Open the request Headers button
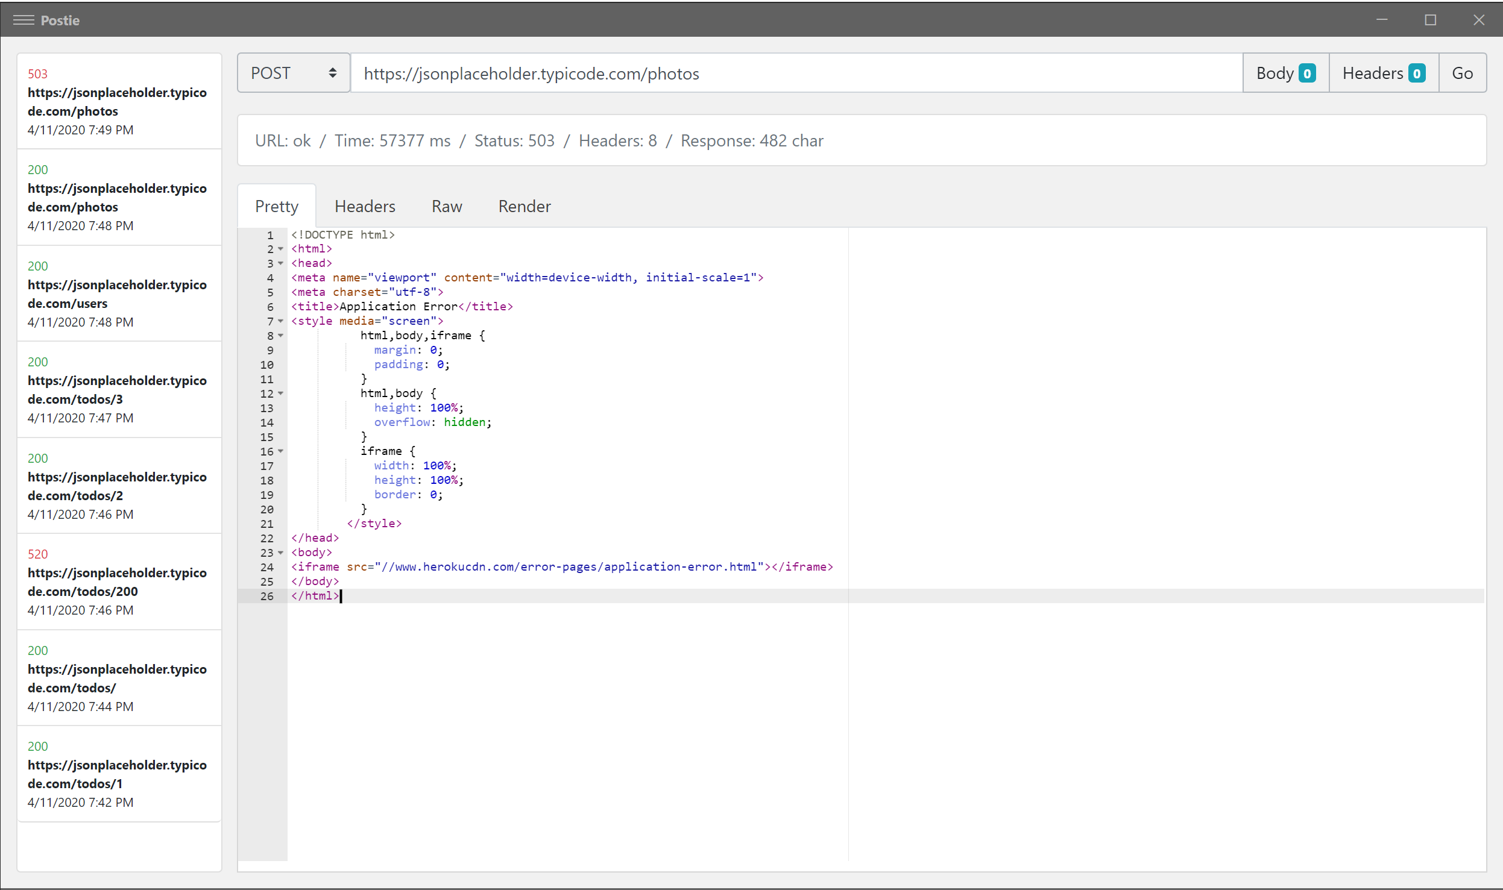The width and height of the screenshot is (1503, 890). pyautogui.click(x=1383, y=73)
